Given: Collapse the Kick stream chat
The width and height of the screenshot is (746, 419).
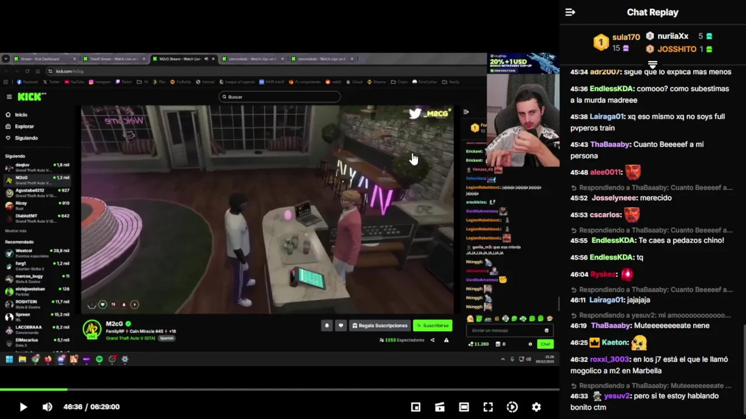Looking at the screenshot, I should point(466,112).
